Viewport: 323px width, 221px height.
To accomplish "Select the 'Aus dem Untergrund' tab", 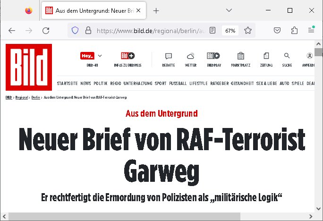I will click(x=93, y=10).
